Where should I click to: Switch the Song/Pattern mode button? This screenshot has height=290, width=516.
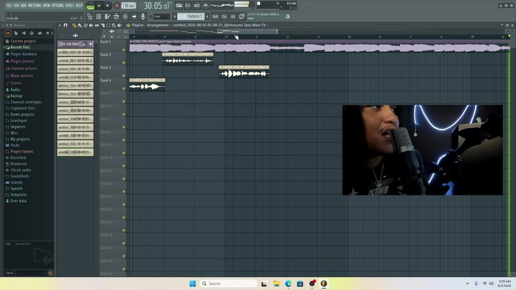tap(90, 6)
